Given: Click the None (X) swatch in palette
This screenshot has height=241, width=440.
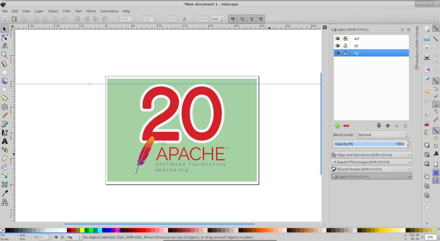Looking at the screenshot, I should pos(3,230).
